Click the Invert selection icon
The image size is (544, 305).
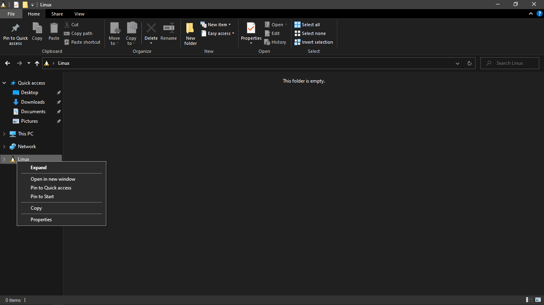tap(297, 42)
